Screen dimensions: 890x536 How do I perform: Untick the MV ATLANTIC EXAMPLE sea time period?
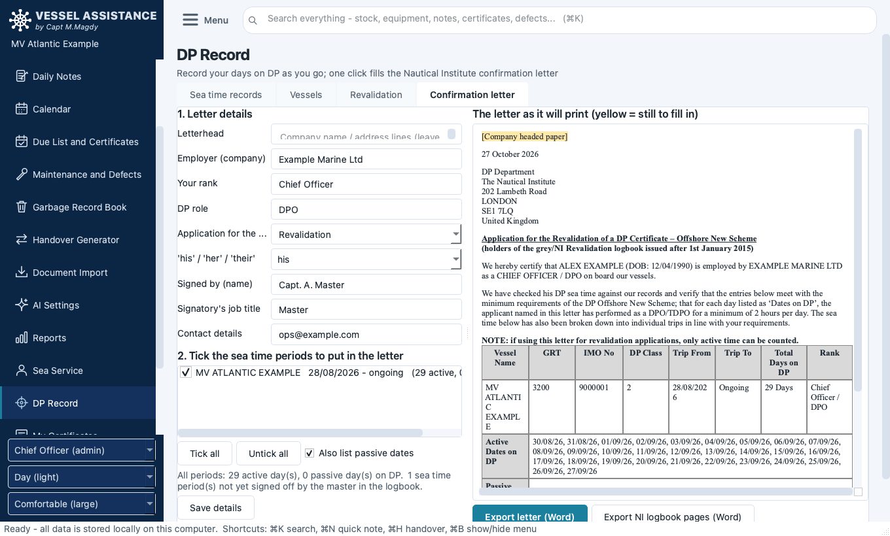[186, 373]
